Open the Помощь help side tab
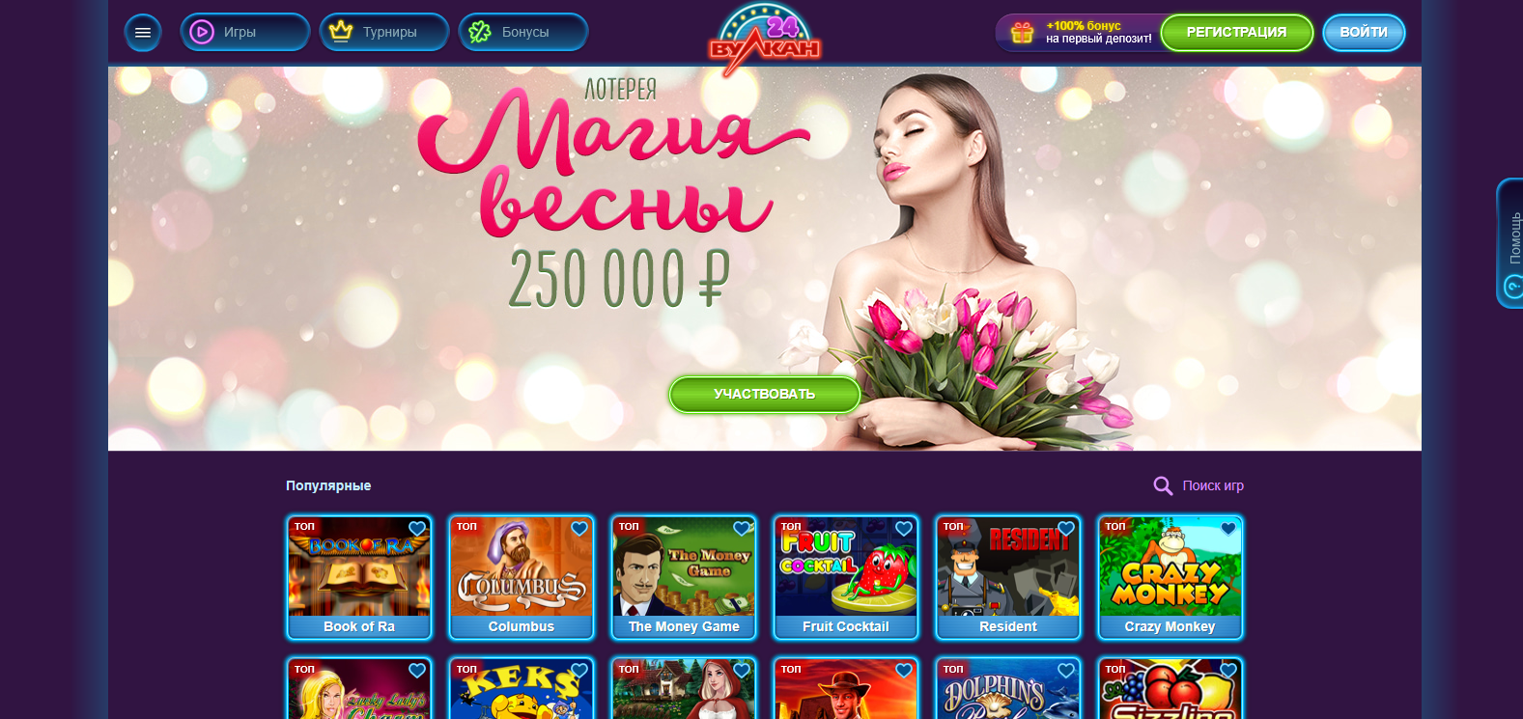Image resolution: width=1523 pixels, height=719 pixels. 1510,243
